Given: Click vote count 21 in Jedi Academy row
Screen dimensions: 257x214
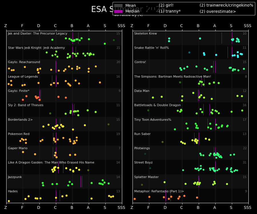Looking at the screenshot, I should pyautogui.click(x=118, y=48).
